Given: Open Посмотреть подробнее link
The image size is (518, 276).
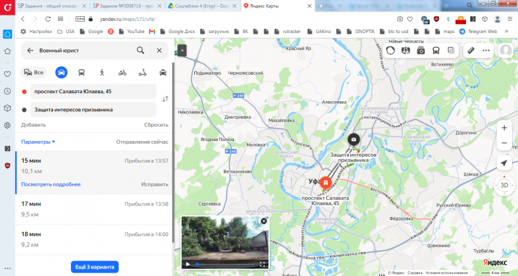Looking at the screenshot, I should [51, 184].
